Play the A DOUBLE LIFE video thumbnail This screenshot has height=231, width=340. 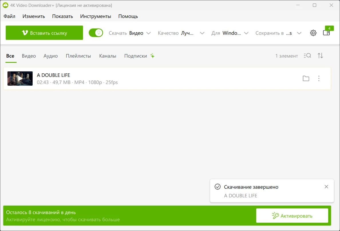20,79
